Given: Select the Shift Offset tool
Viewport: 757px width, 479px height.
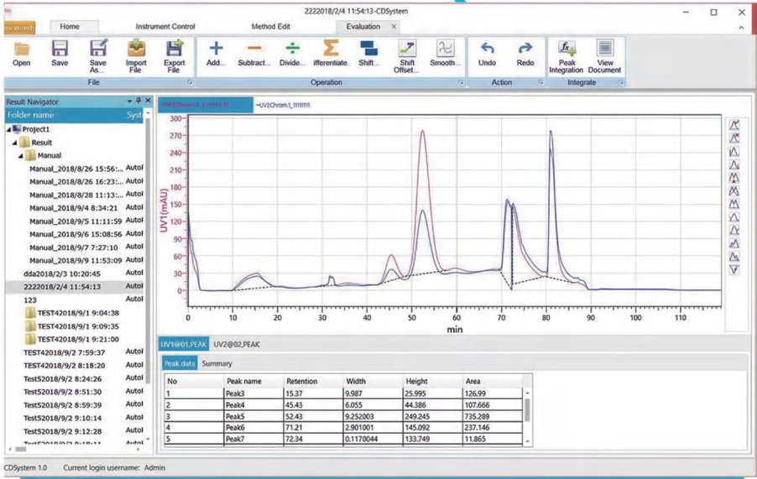Looking at the screenshot, I should pyautogui.click(x=406, y=49).
